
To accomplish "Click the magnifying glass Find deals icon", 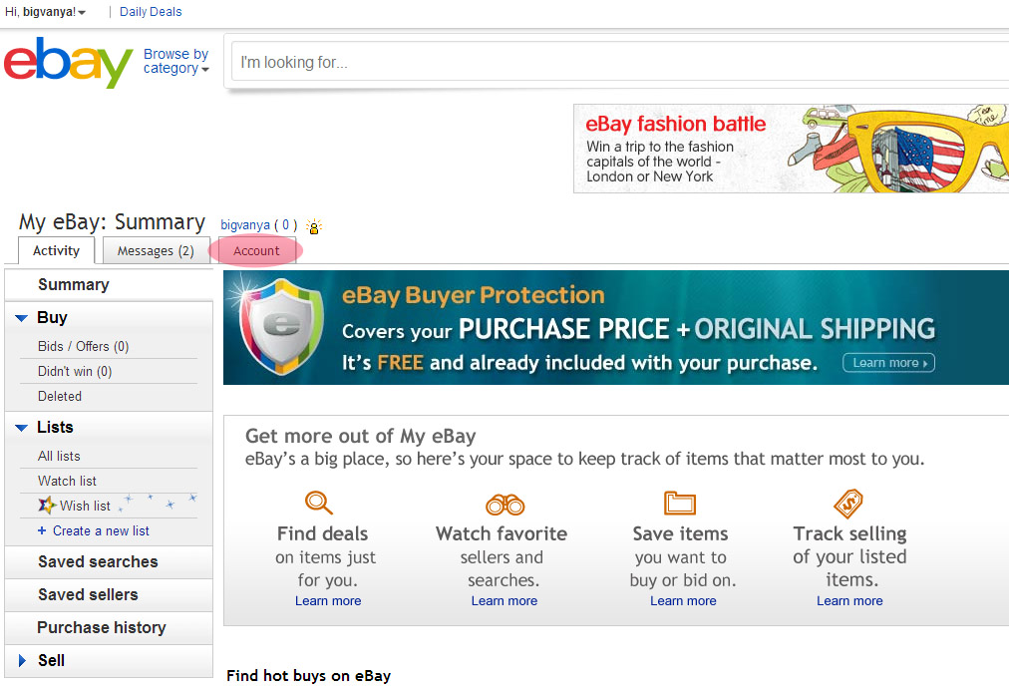I will (x=319, y=503).
